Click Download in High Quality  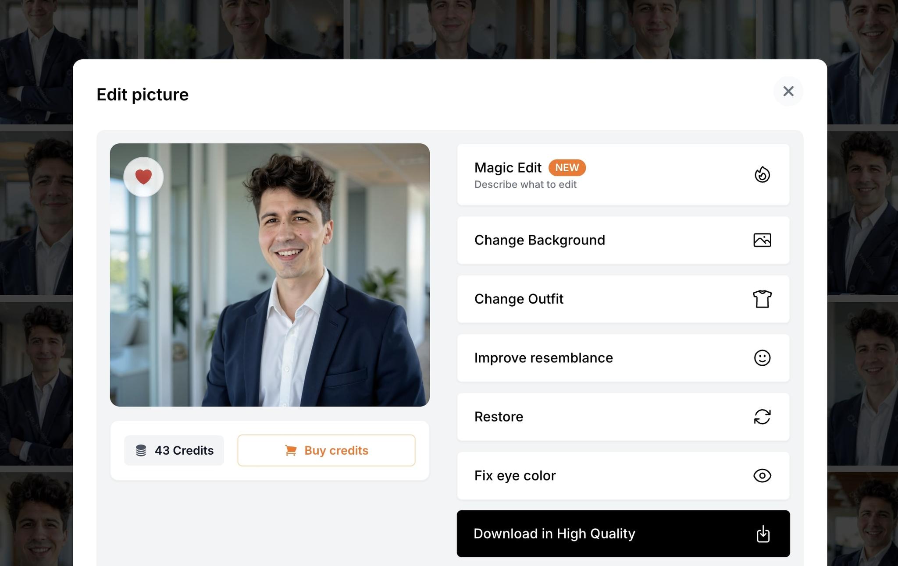[x=623, y=534]
